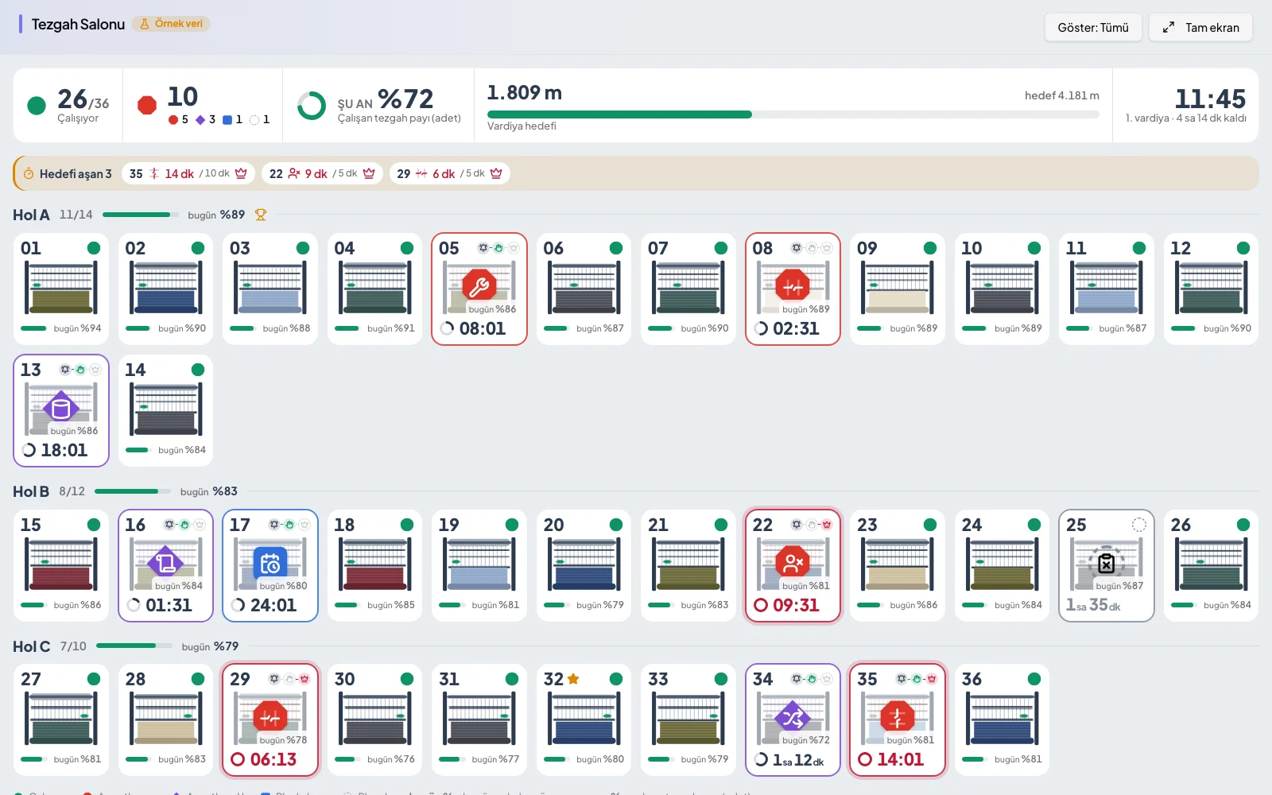Click the bugün %94 label on loom 01
This screenshot has height=795, width=1272.
coord(77,328)
